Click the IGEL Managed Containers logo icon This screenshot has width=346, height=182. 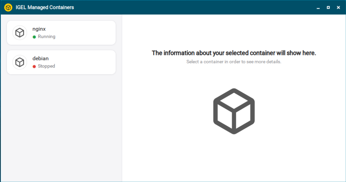[8, 8]
